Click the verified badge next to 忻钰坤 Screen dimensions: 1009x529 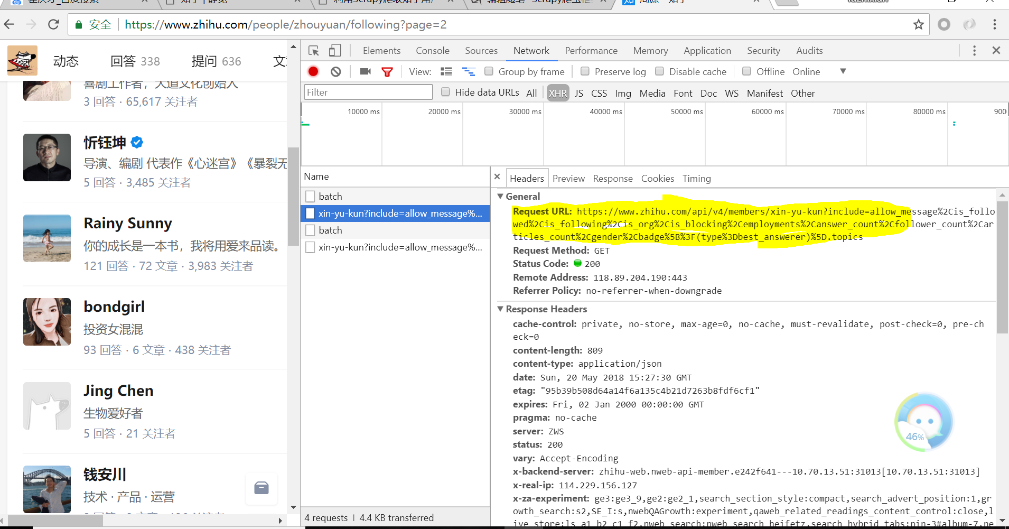(x=137, y=142)
